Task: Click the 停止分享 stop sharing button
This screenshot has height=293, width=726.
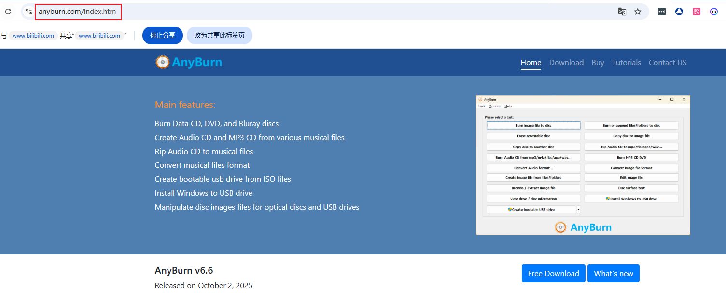Action: [x=163, y=35]
